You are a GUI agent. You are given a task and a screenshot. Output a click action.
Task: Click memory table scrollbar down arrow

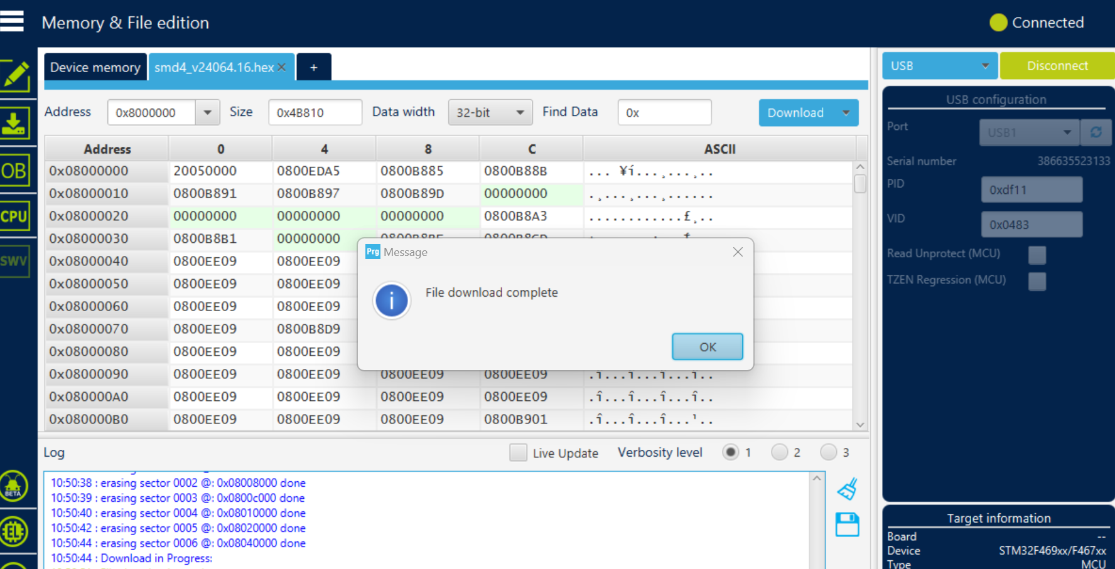[x=860, y=425]
